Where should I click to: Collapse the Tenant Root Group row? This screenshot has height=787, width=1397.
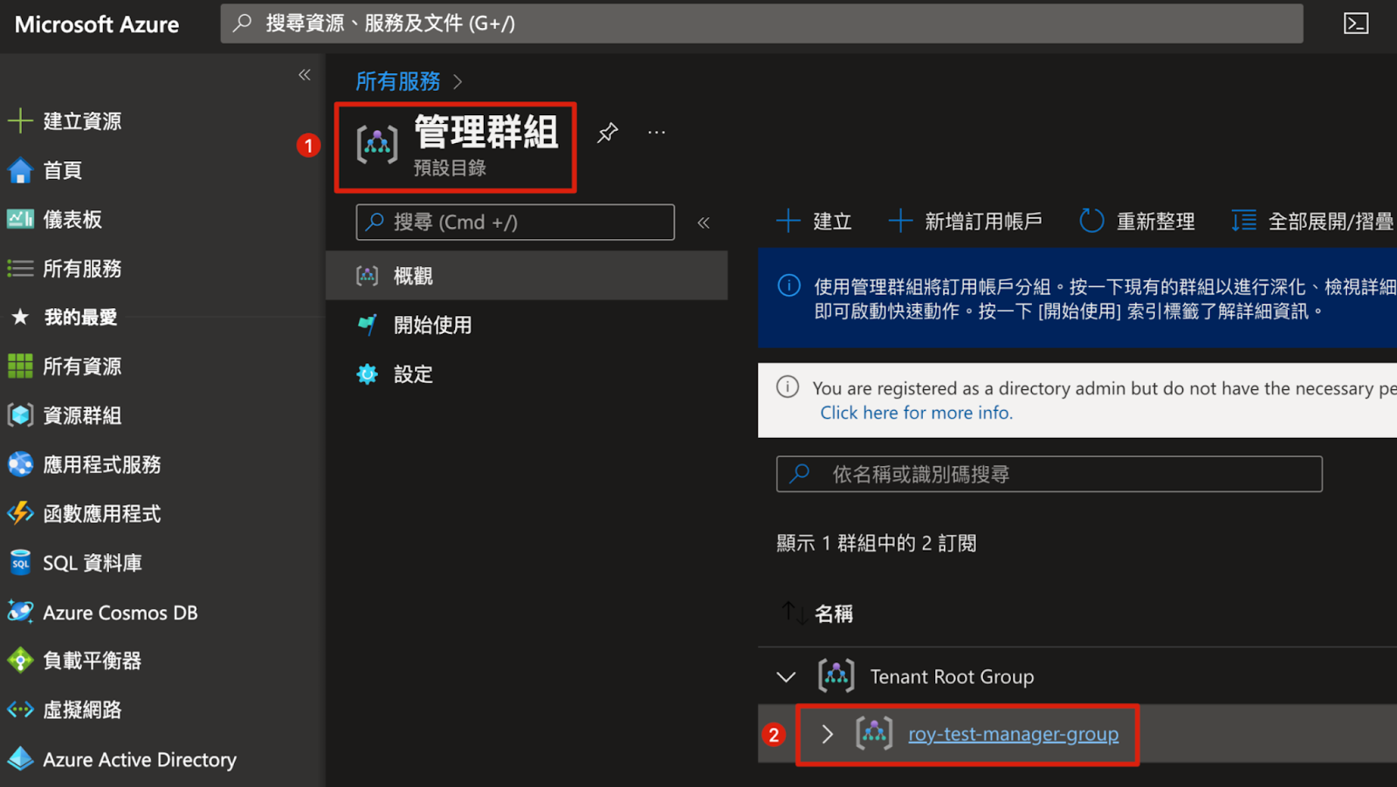[786, 677]
